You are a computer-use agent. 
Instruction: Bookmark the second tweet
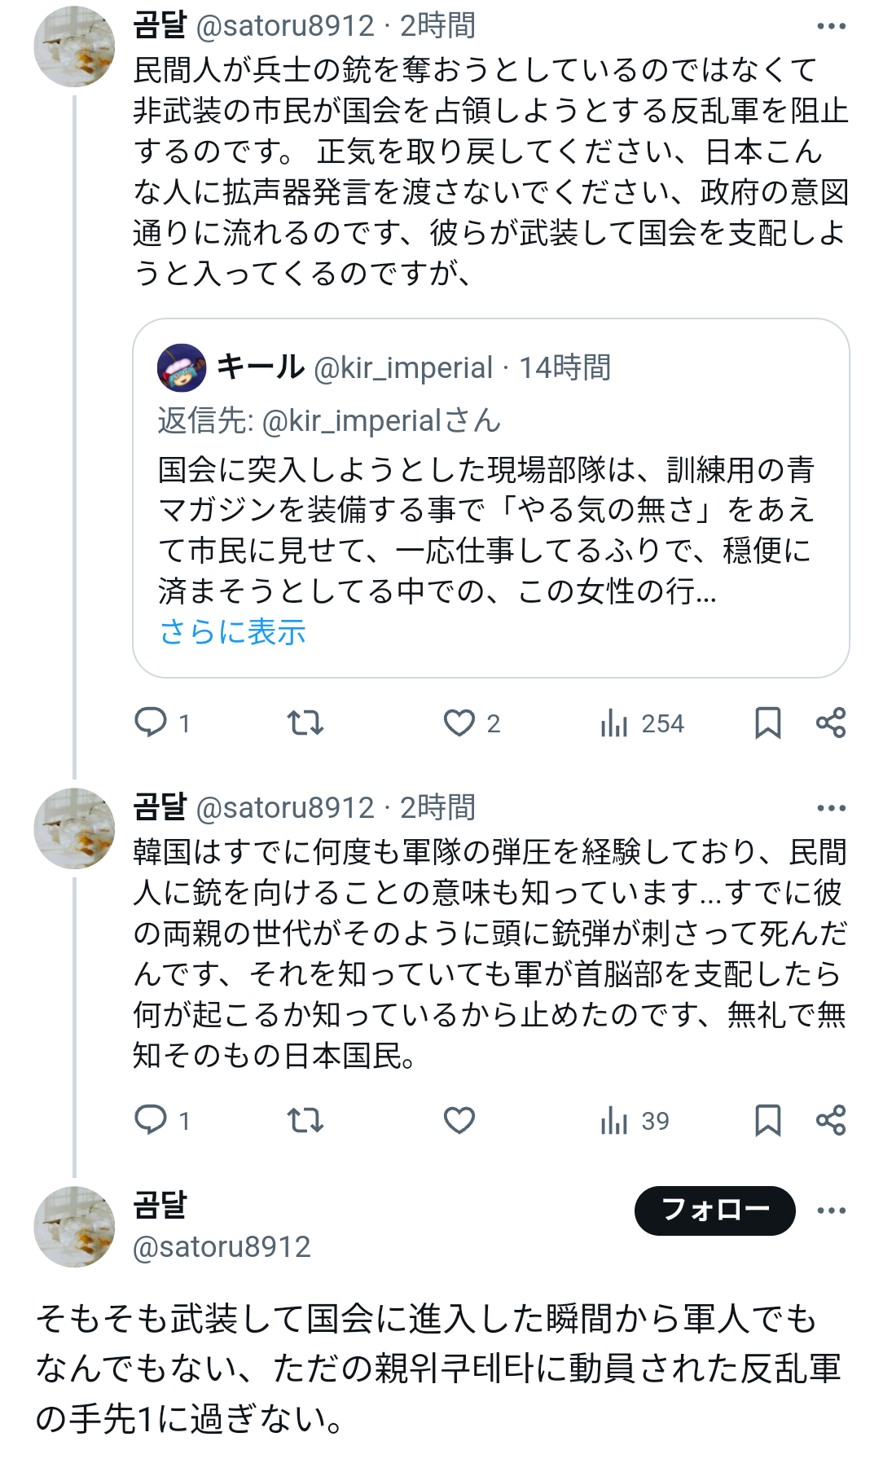click(x=767, y=1120)
